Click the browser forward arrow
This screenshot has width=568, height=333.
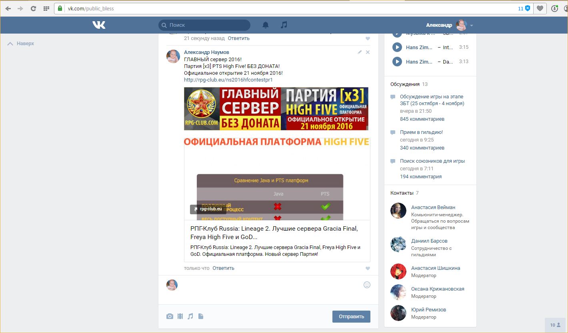[20, 8]
